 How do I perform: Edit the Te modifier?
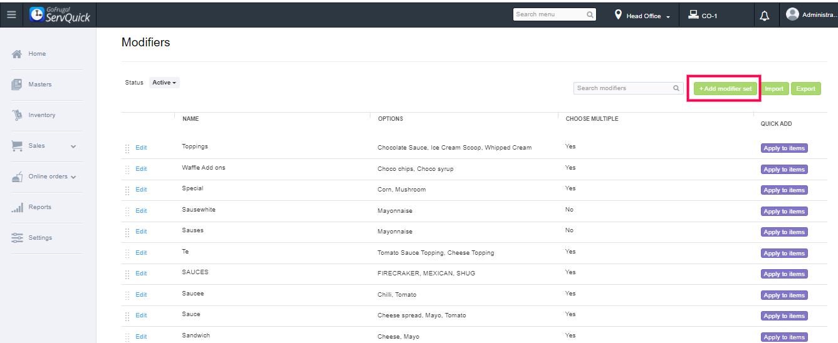[141, 253]
